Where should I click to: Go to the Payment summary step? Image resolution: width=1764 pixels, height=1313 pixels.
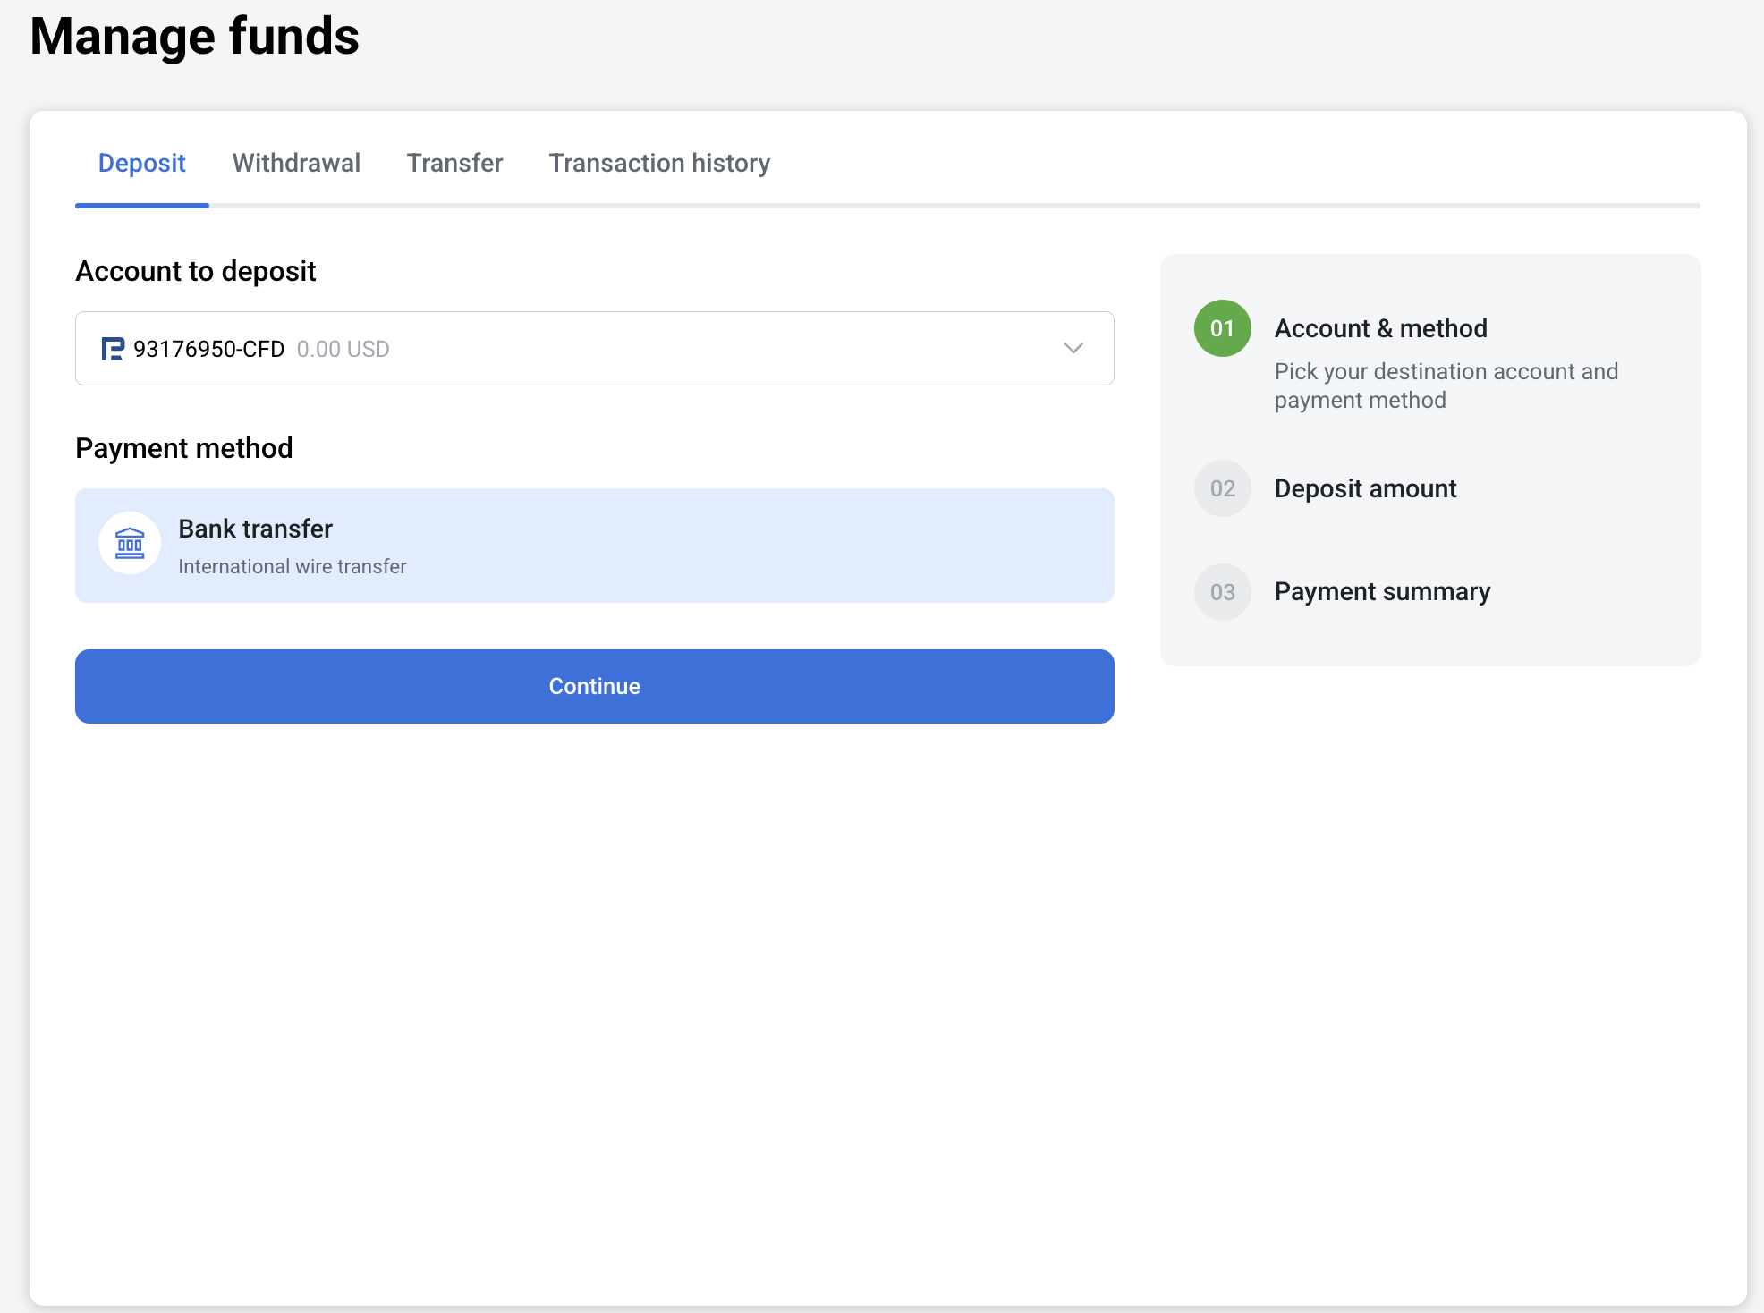(x=1382, y=592)
